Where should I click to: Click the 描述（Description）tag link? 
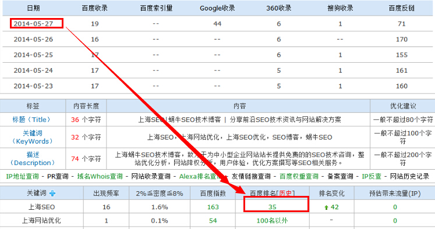click(33, 159)
